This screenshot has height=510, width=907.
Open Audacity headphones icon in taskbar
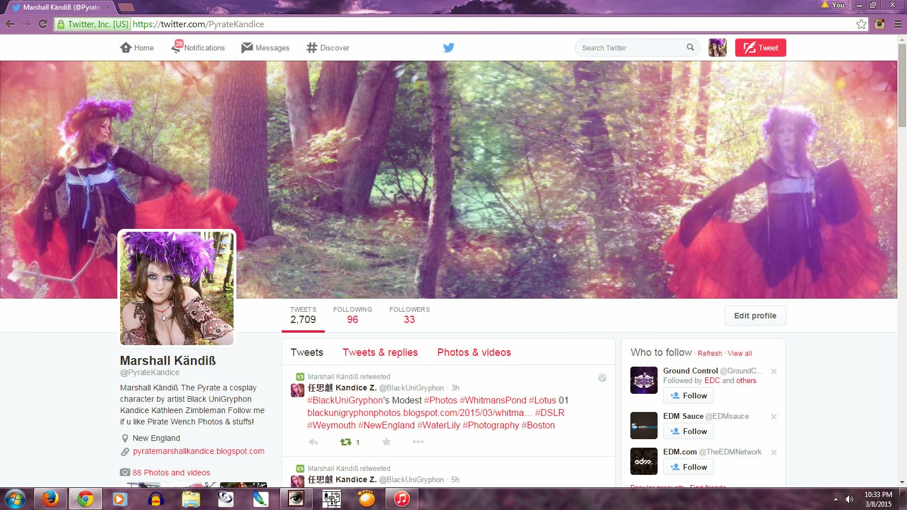(156, 499)
